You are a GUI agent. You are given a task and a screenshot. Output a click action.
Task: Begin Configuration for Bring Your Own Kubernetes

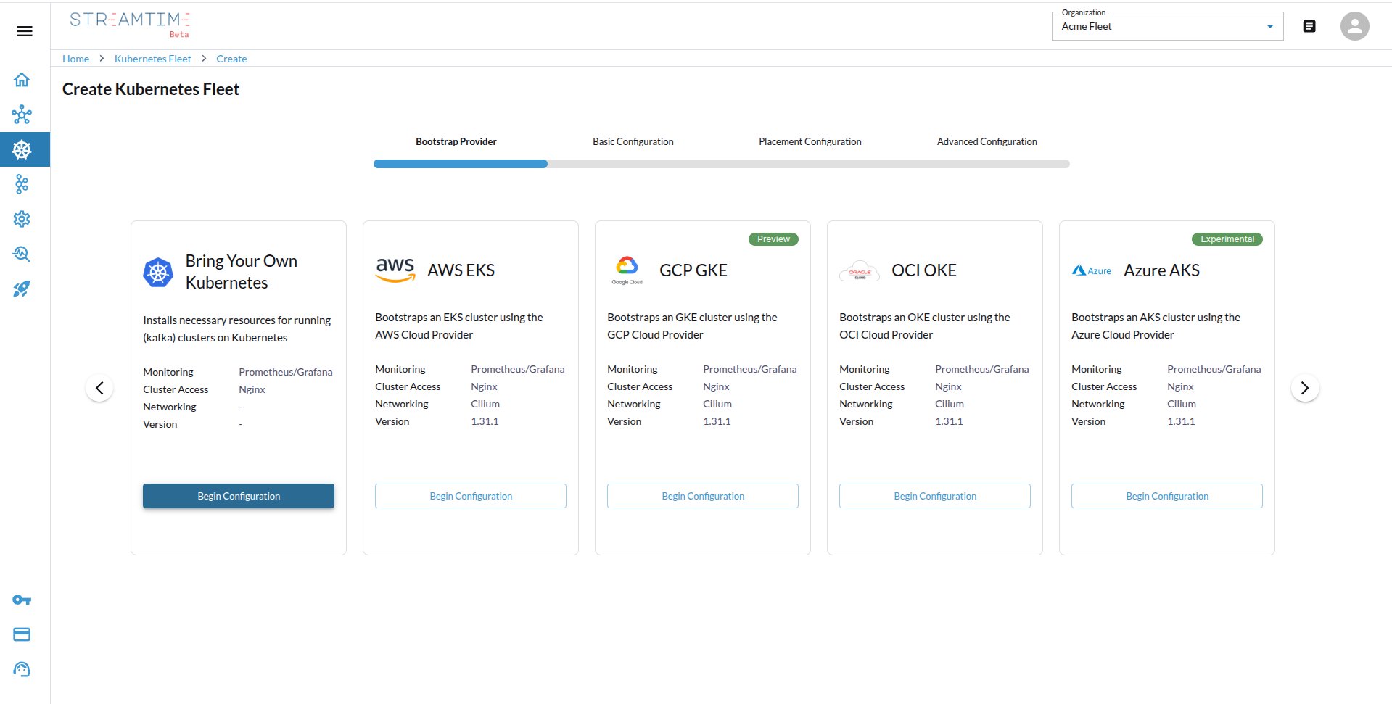tap(239, 496)
